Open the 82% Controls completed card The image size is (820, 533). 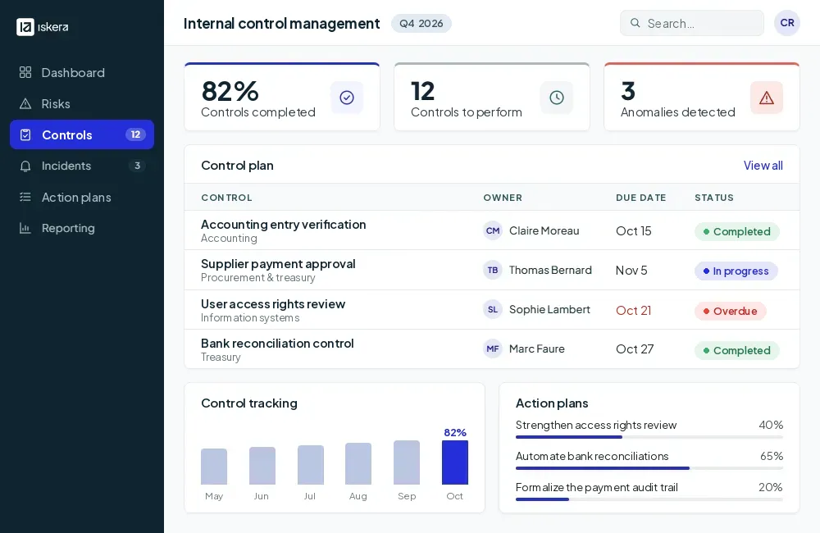point(282,97)
